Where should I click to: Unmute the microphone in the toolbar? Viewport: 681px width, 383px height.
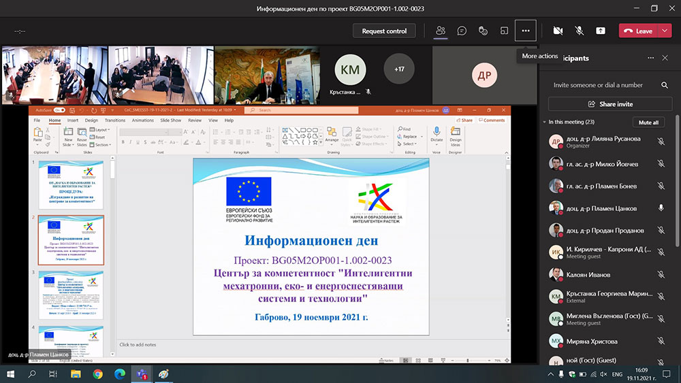coord(580,31)
